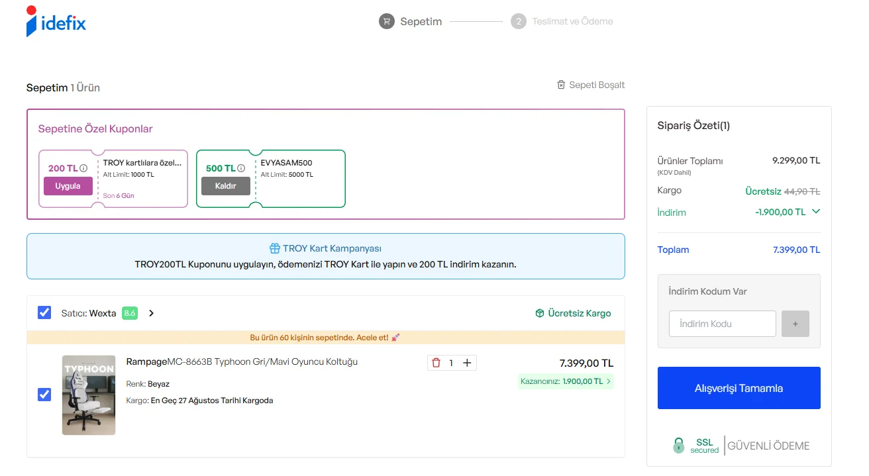This screenshot has height=476, width=869.
Task: Click the Ücretsiz Kargo box icon
Action: [540, 313]
